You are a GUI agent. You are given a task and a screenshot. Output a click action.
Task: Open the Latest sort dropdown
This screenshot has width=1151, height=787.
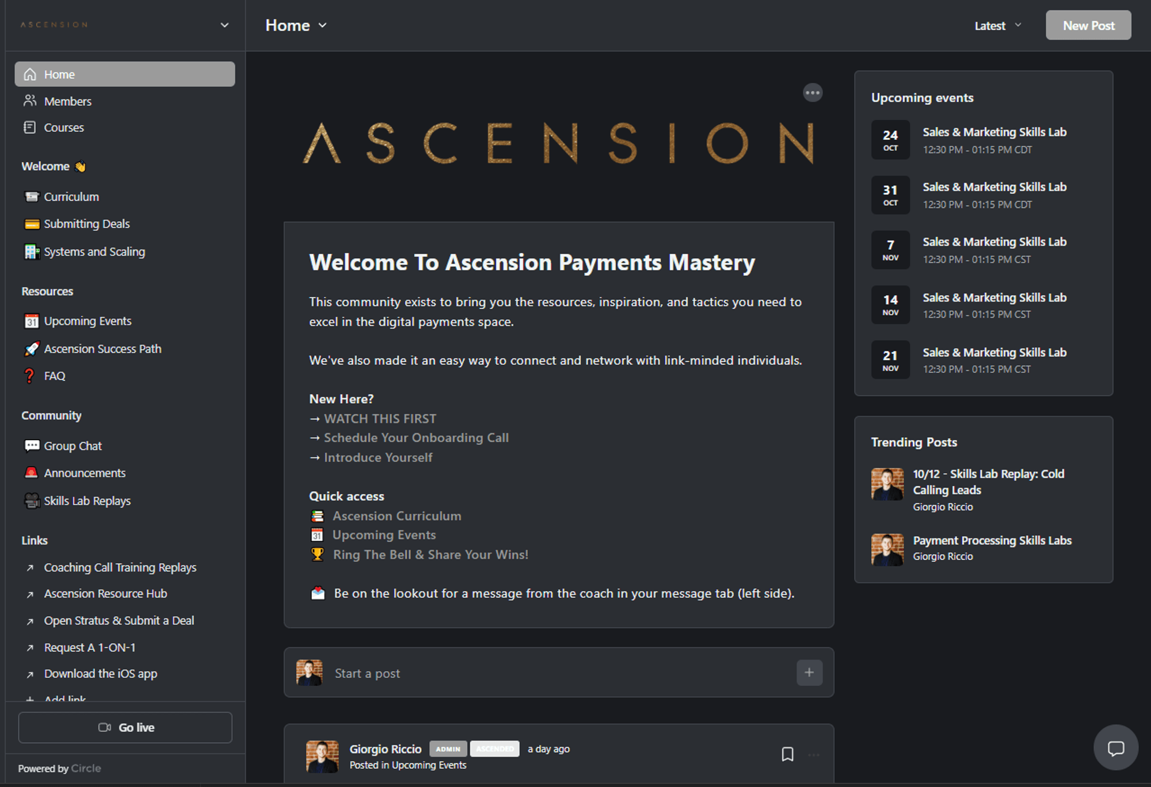998,26
